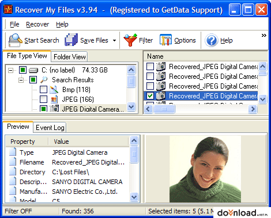Switch to the Event Log tab
This screenshot has width=271, height=218.
pyautogui.click(x=50, y=128)
